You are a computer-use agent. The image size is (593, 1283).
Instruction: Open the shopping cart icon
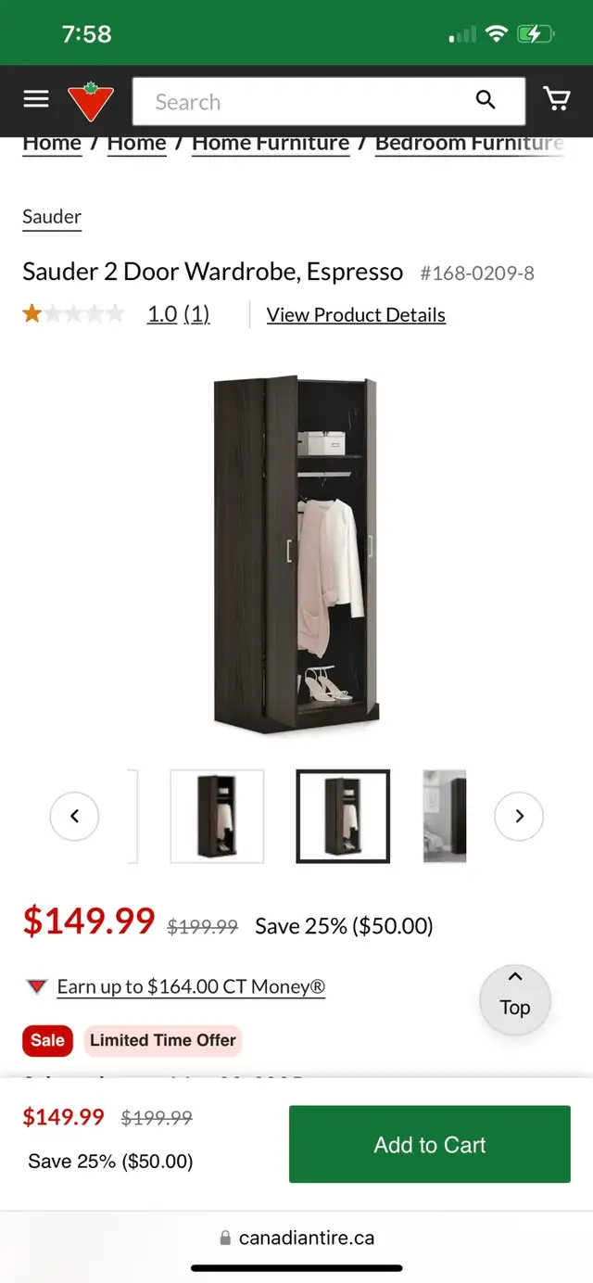[x=556, y=99]
